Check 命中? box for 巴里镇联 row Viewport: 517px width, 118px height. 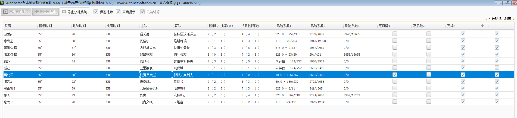tap(497, 68)
